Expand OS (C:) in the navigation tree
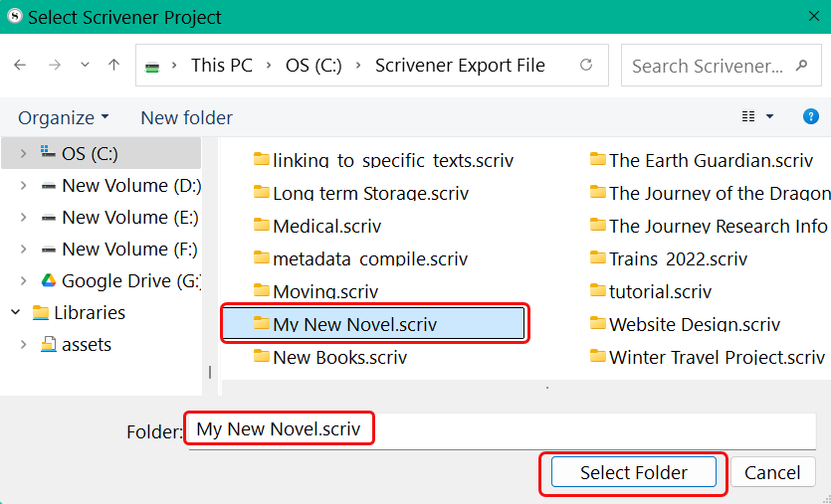Viewport: 831px width, 504px height. coord(23,154)
